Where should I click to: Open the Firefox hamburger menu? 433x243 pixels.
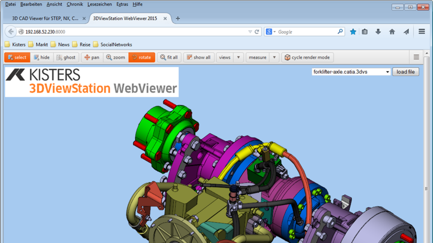(422, 32)
